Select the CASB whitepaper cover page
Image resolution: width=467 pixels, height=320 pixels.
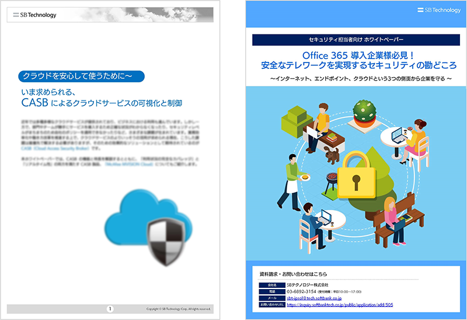point(110,160)
